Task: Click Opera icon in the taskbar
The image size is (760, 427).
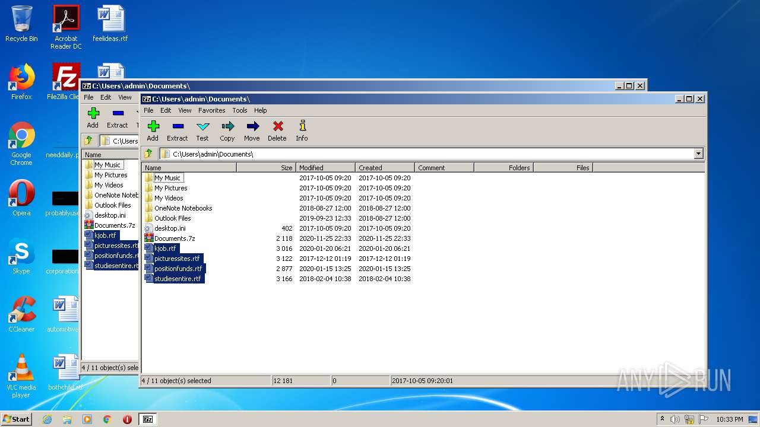Action: 127,419
